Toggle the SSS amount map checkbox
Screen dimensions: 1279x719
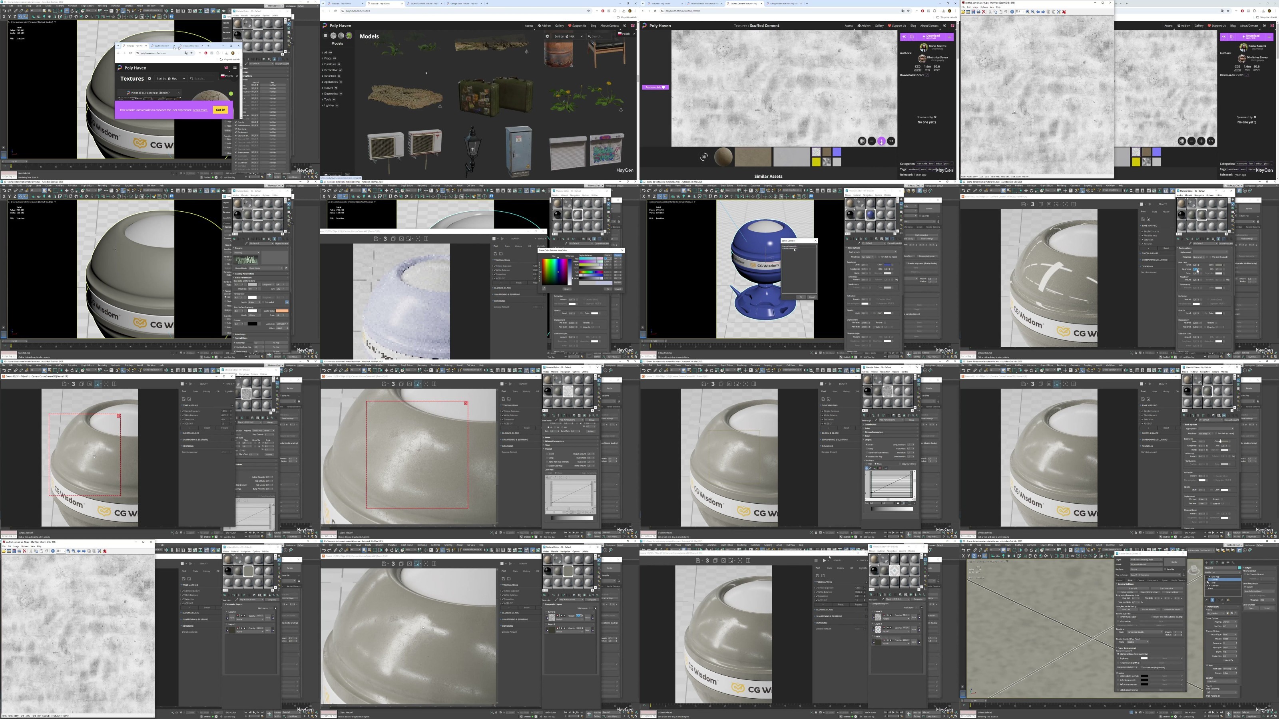[236, 162]
